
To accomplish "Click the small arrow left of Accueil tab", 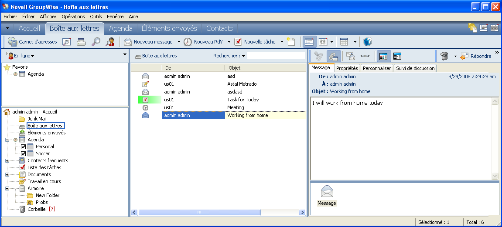I will (x=8, y=28).
